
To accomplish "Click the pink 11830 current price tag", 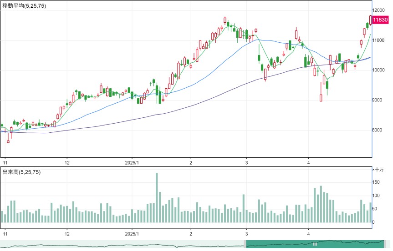I will [380, 20].
